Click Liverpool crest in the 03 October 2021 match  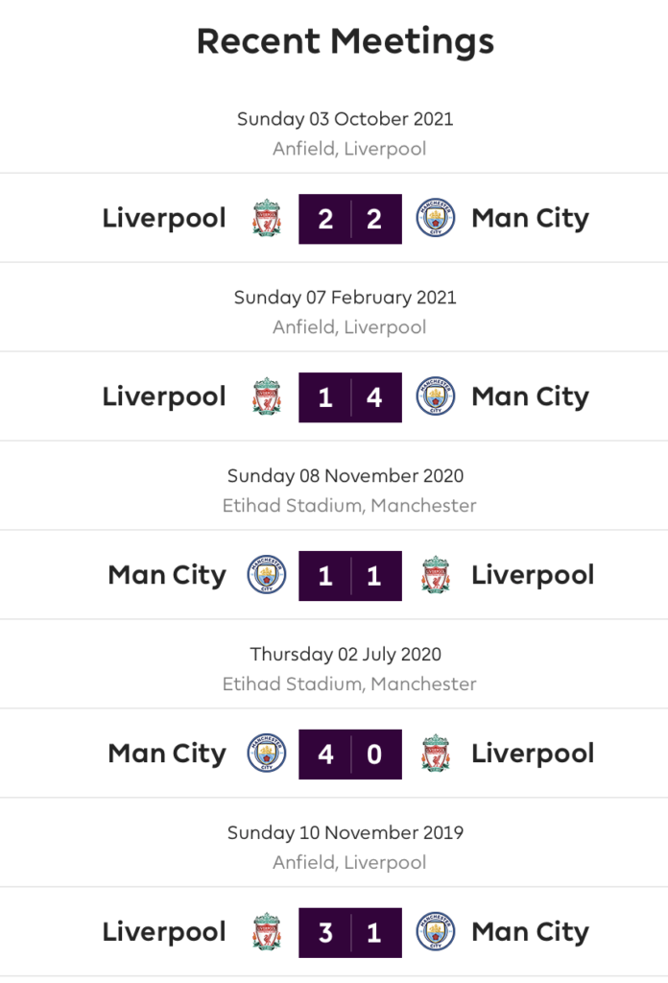266,218
